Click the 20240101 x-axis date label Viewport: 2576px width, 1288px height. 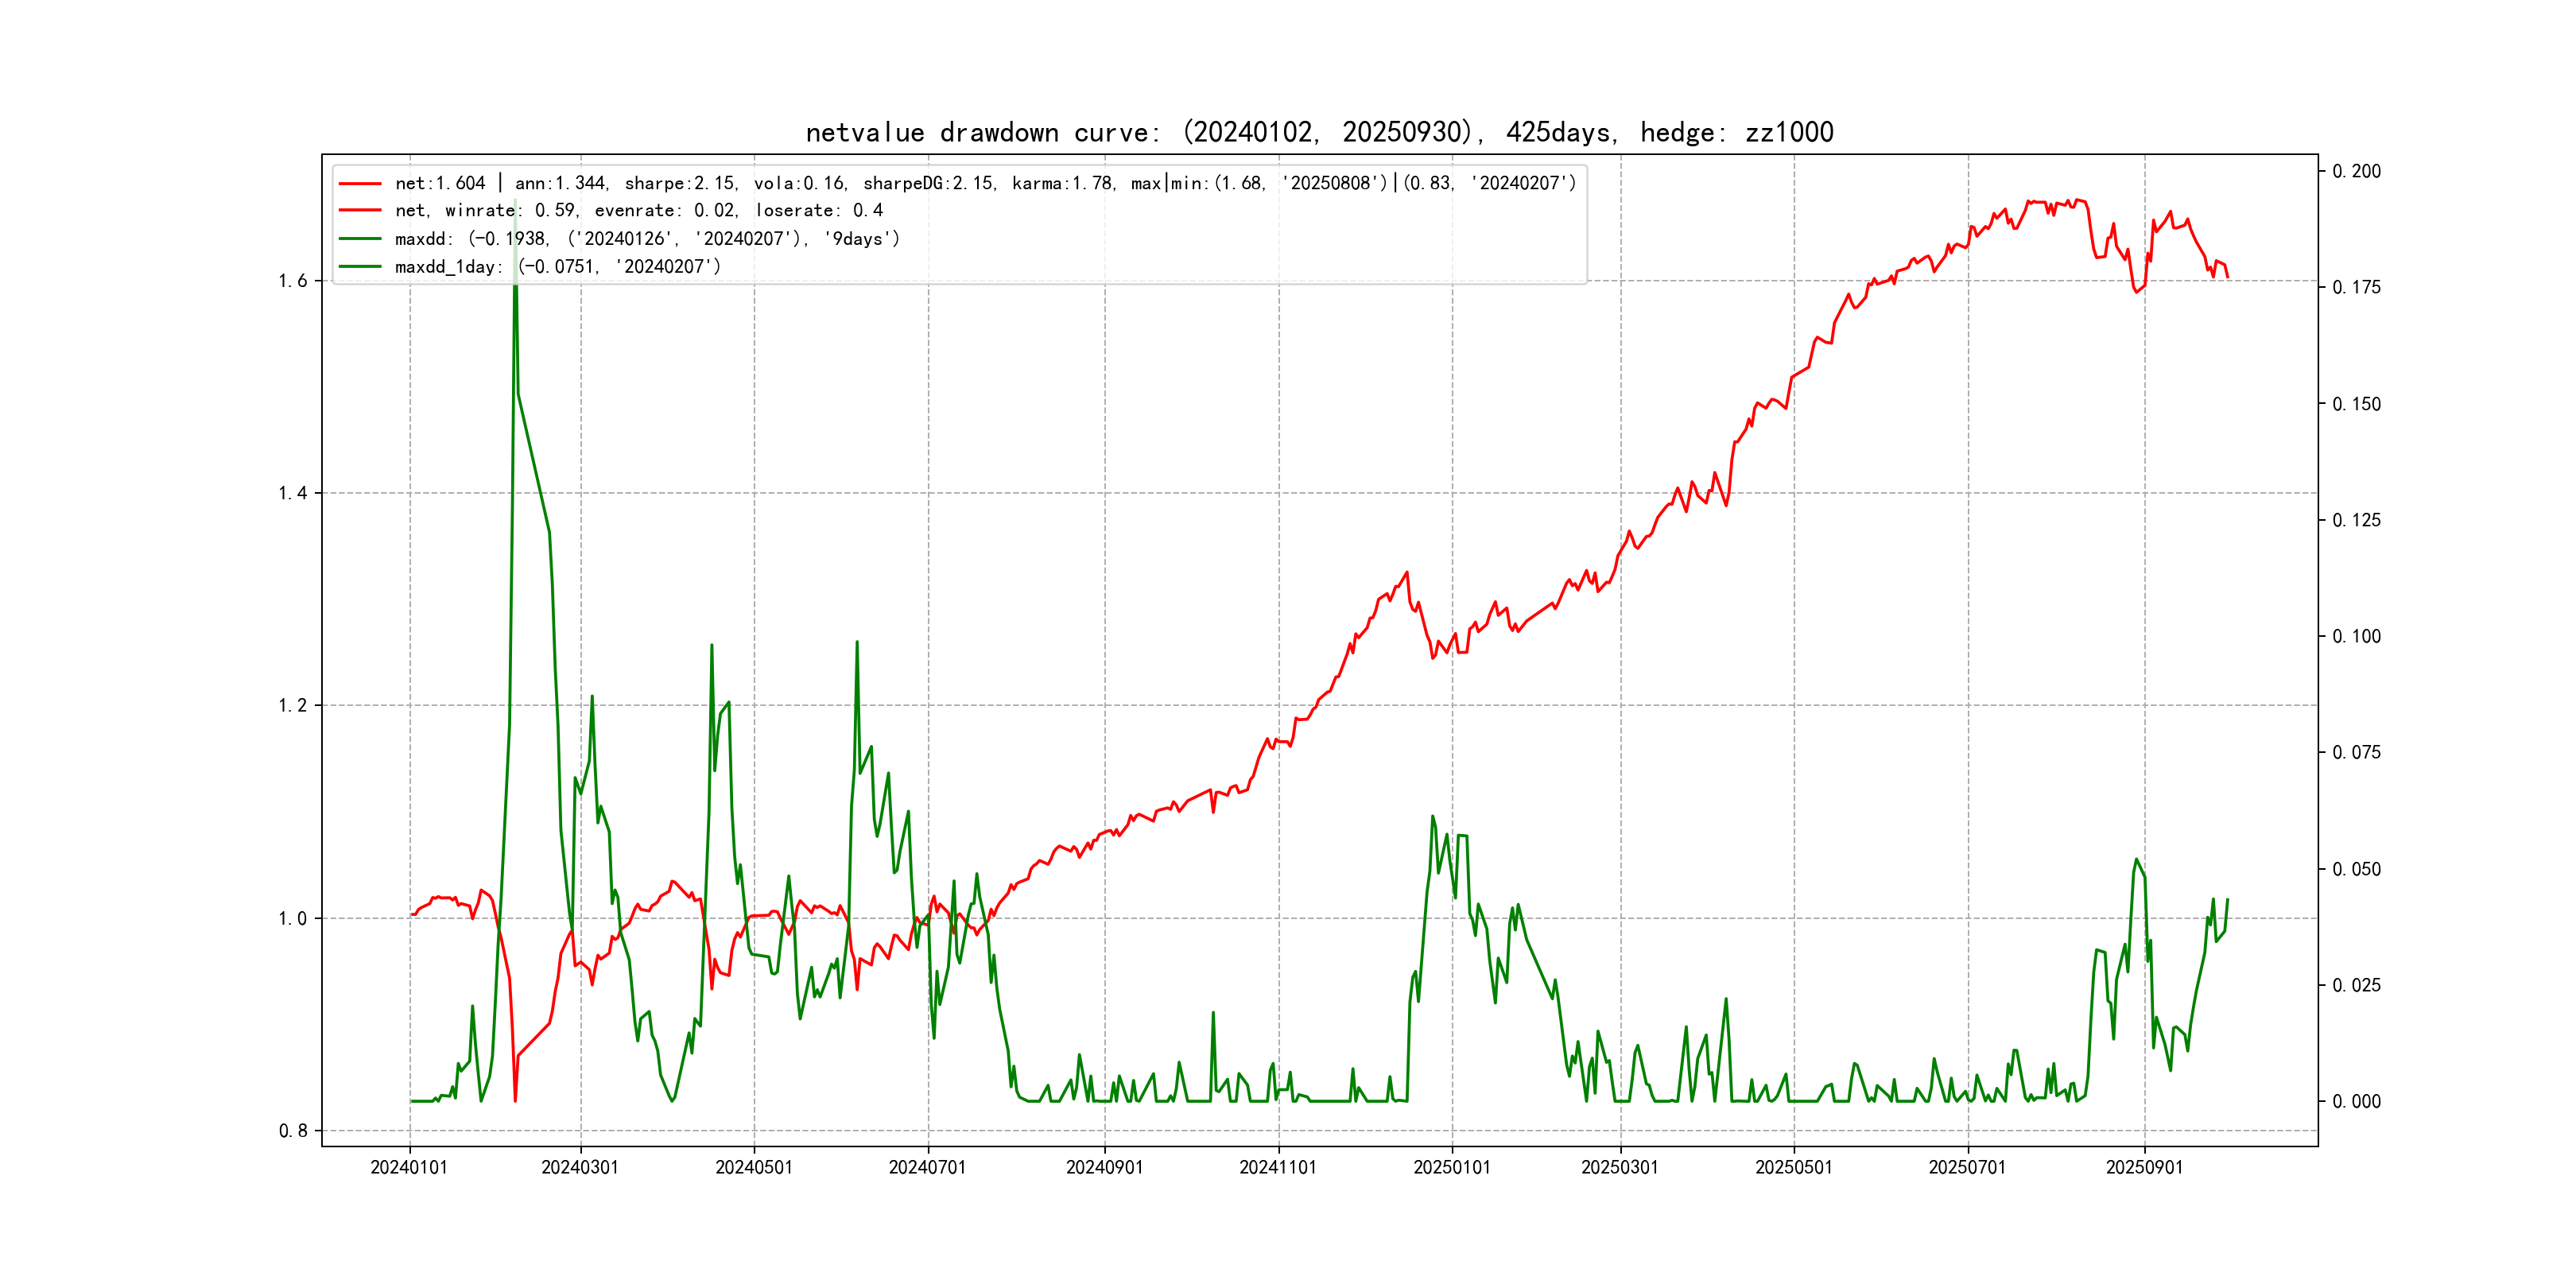[409, 1168]
